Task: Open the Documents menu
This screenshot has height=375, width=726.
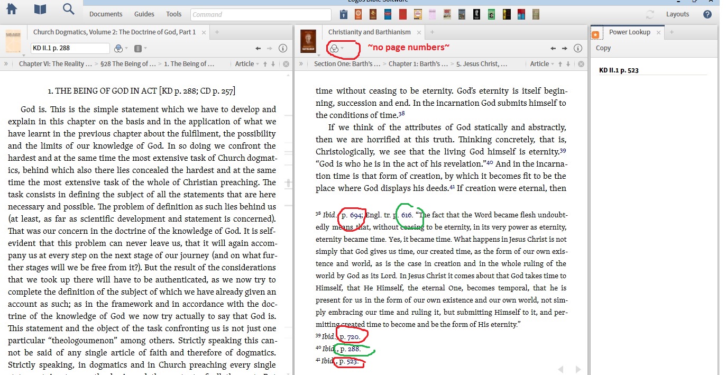Action: [x=106, y=14]
